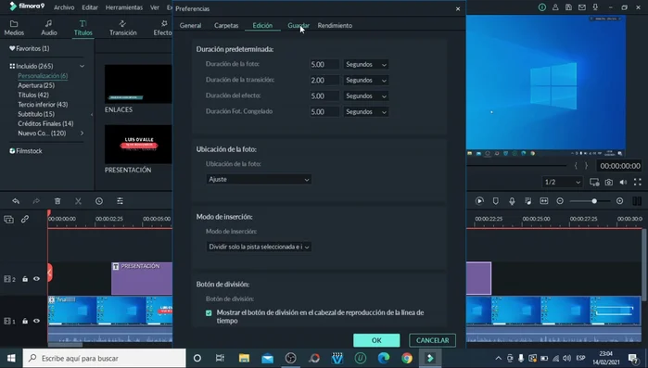Adjust the timeline zoom slider handle
The image size is (648, 368).
[x=594, y=201]
